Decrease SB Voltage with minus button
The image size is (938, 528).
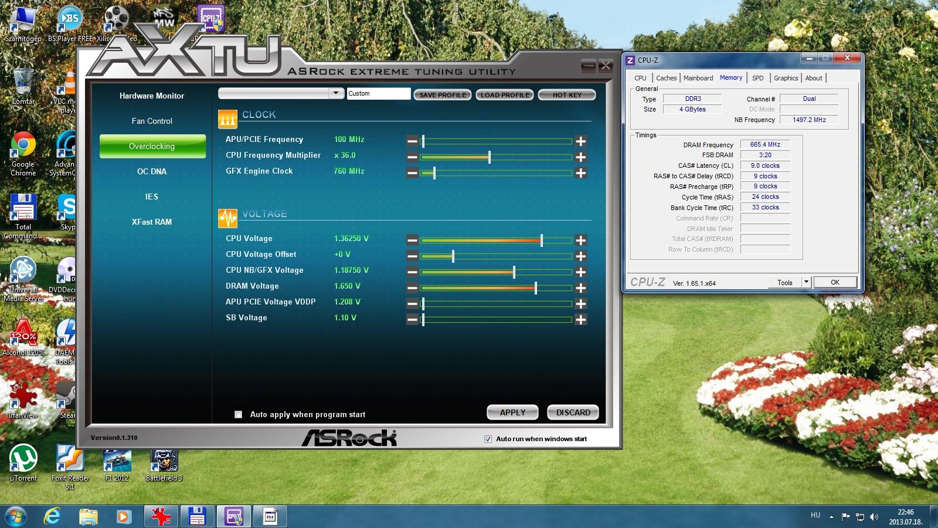[412, 320]
